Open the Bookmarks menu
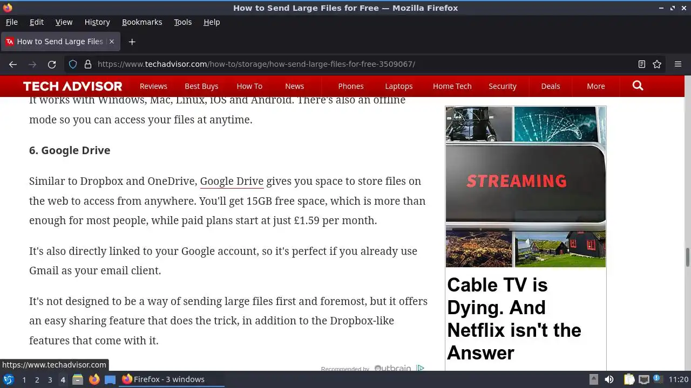691x388 pixels. click(x=142, y=22)
